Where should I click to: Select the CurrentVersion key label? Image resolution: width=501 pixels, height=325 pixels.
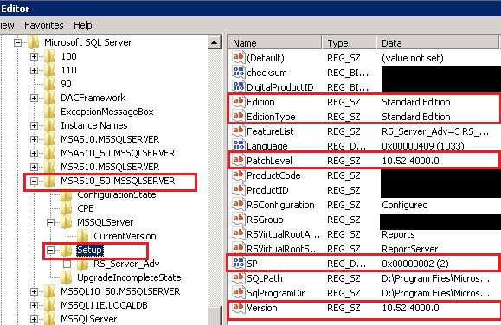pyautogui.click(x=125, y=236)
